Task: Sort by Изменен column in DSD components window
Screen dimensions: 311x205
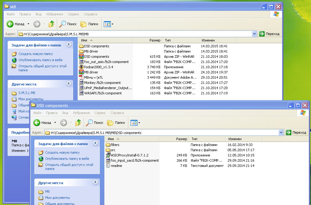Action: click(x=244, y=139)
